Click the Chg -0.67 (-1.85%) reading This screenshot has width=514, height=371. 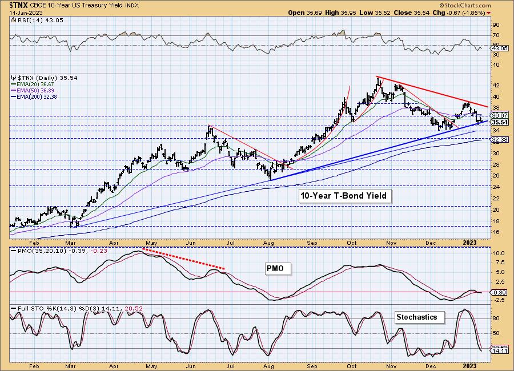459,13
